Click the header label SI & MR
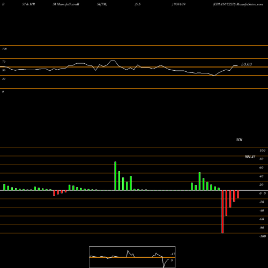 (x=28, y=4)
